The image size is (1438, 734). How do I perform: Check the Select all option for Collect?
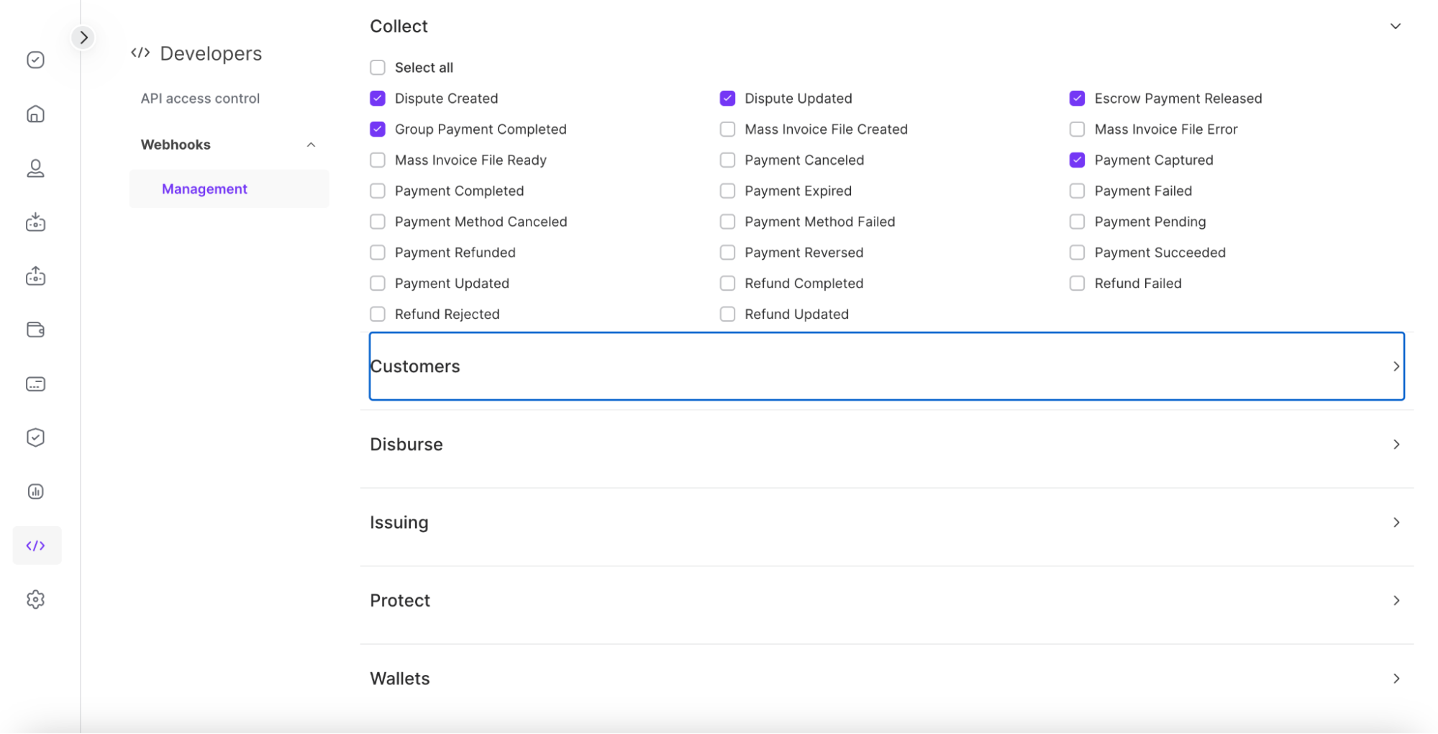[377, 67]
